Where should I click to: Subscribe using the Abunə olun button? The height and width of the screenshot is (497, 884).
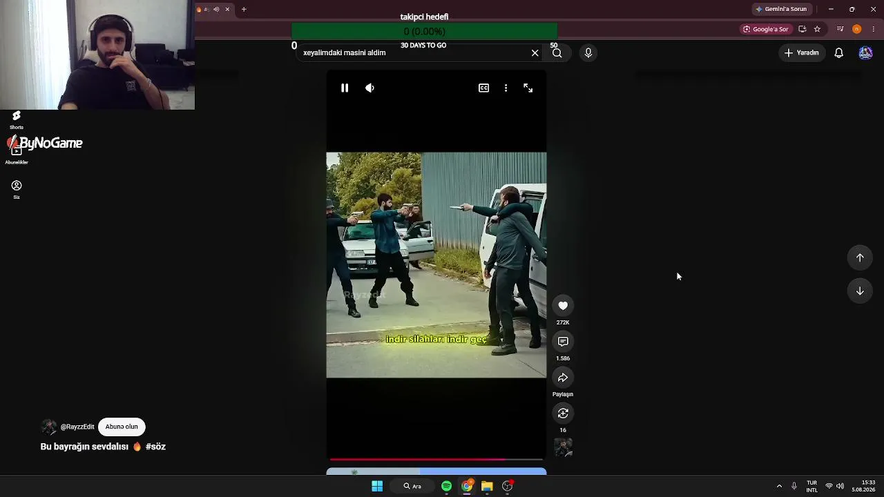click(122, 427)
